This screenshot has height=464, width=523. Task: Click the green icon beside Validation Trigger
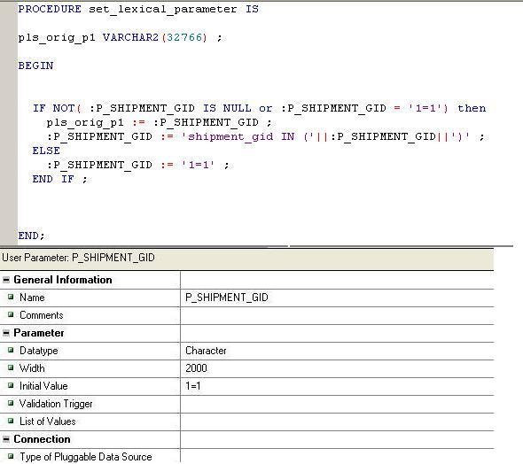pyautogui.click(x=11, y=403)
